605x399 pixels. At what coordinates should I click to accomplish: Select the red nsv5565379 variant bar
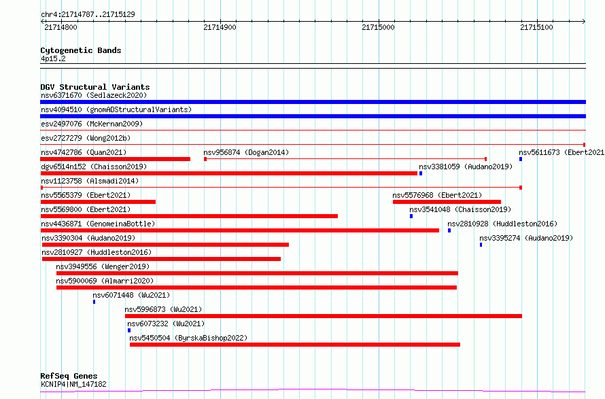[98, 202]
